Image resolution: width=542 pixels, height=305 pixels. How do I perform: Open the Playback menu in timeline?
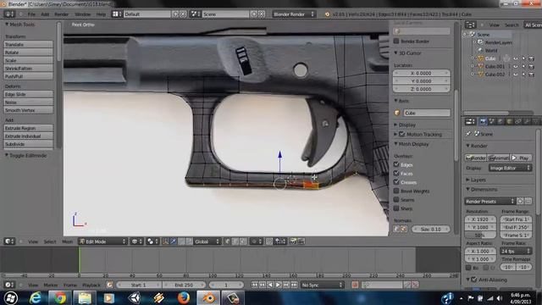coord(91,285)
